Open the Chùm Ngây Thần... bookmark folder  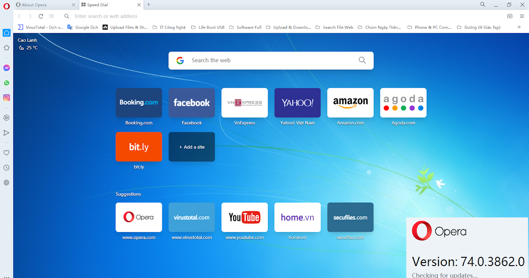tap(380, 27)
